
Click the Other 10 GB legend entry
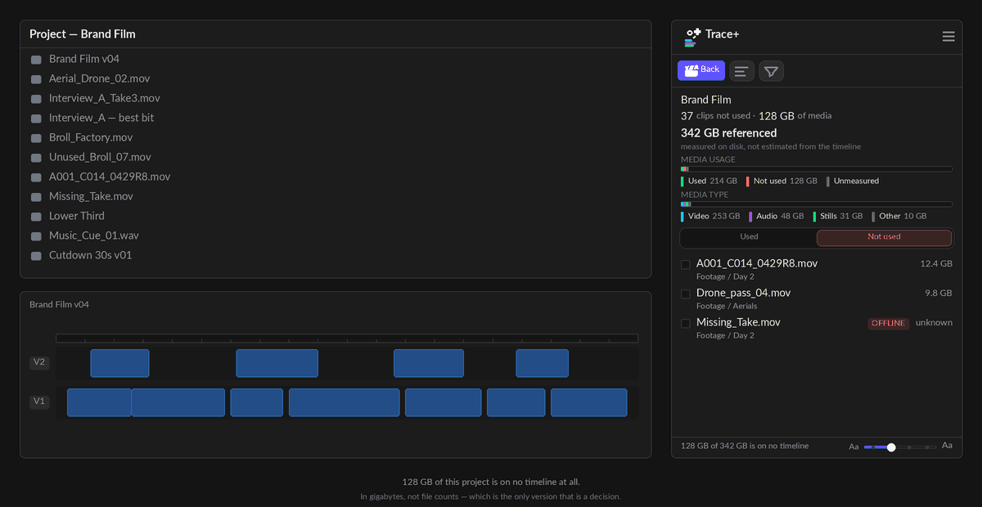[899, 216]
